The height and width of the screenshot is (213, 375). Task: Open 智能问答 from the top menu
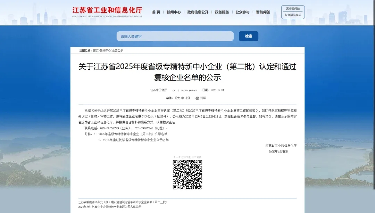click(263, 12)
